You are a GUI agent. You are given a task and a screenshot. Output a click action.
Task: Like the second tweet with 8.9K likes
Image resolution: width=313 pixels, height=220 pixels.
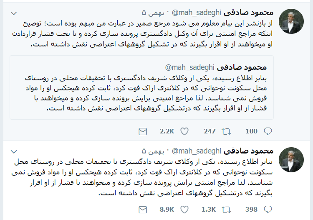pyautogui.click(x=184, y=209)
